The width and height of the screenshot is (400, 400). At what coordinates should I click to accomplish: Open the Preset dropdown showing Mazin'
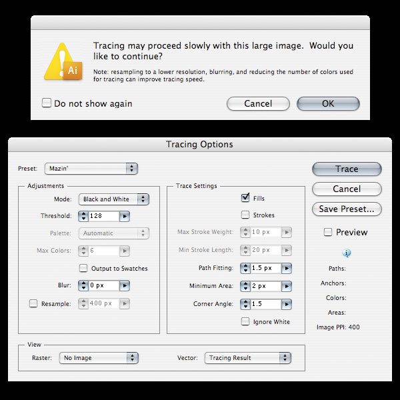[x=91, y=169]
